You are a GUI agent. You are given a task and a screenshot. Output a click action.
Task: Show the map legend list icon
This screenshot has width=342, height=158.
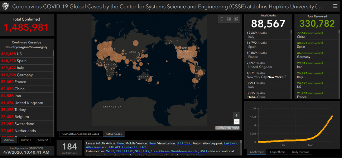[x=229, y=19]
